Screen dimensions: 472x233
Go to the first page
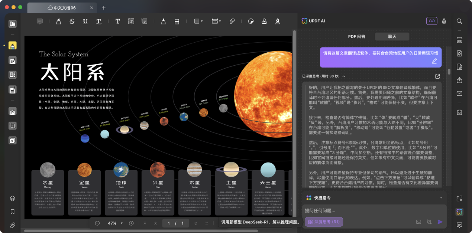click(x=145, y=223)
